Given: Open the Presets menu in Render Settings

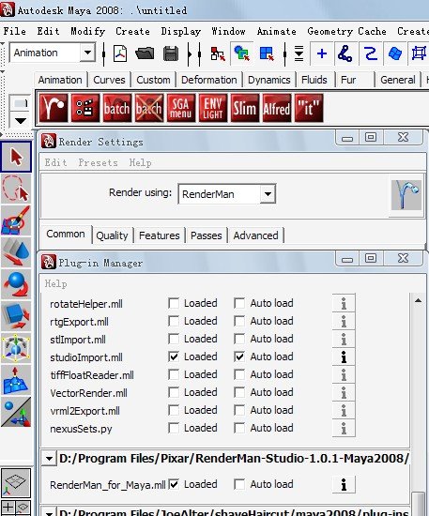Looking at the screenshot, I should click(x=98, y=162).
